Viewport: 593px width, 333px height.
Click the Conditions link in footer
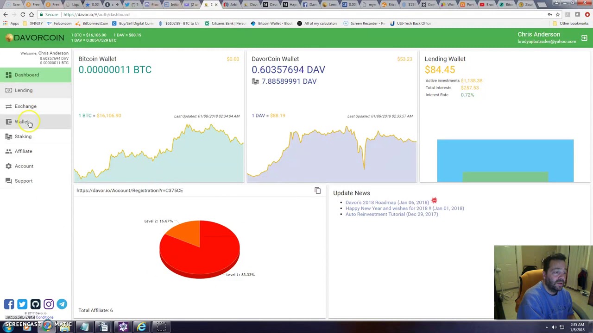tap(44, 317)
